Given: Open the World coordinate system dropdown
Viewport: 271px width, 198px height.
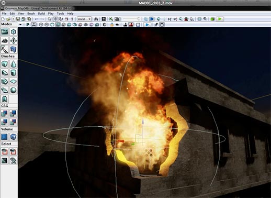Looking at the screenshot, I should [x=84, y=19].
